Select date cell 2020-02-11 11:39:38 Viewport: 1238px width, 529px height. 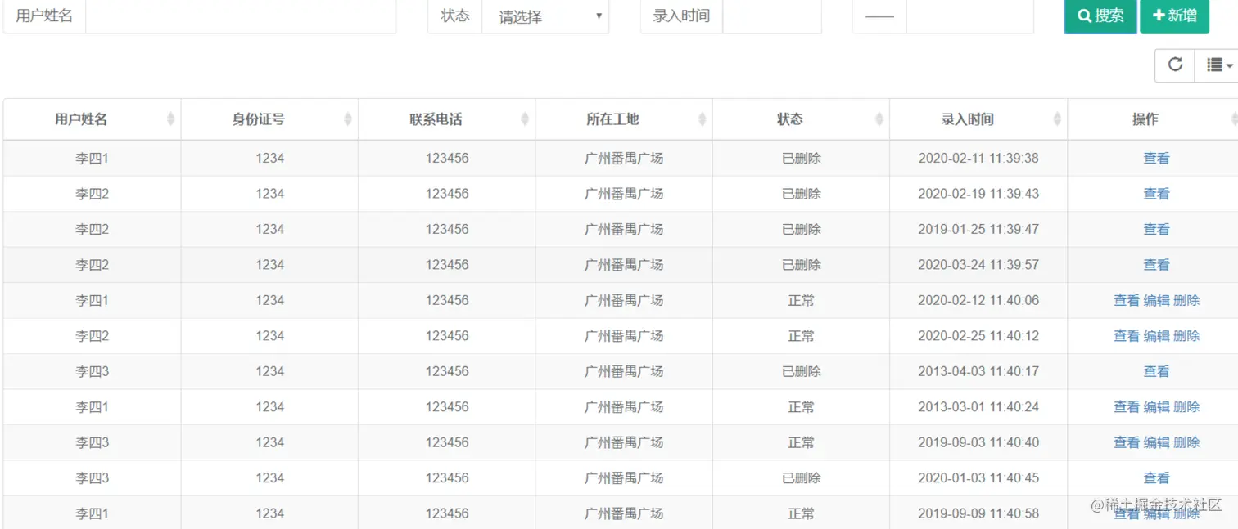[978, 158]
